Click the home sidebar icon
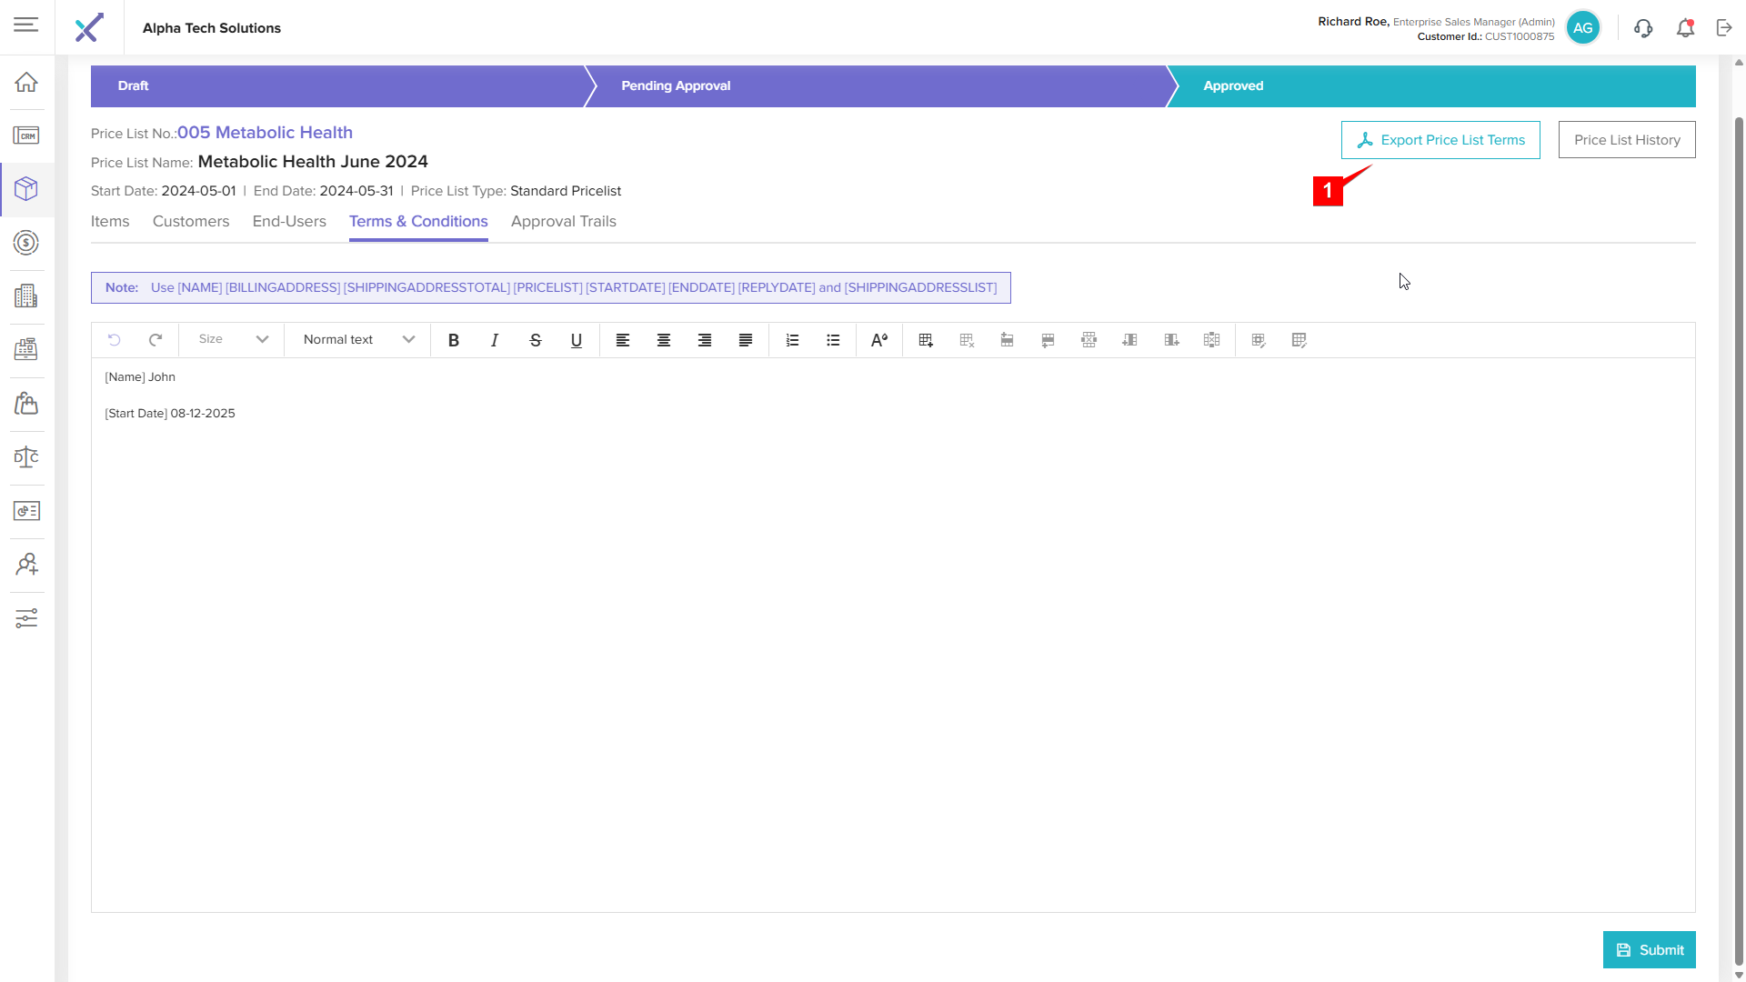 [26, 82]
